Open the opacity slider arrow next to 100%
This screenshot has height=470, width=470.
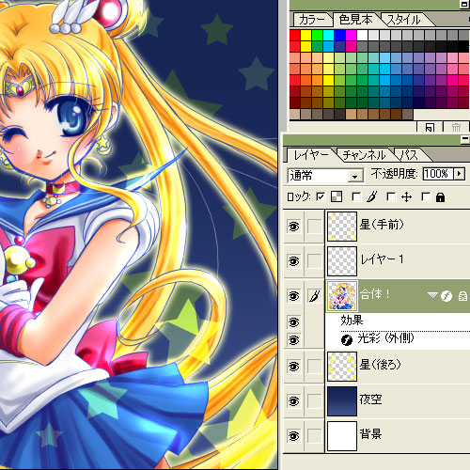pyautogui.click(x=460, y=174)
